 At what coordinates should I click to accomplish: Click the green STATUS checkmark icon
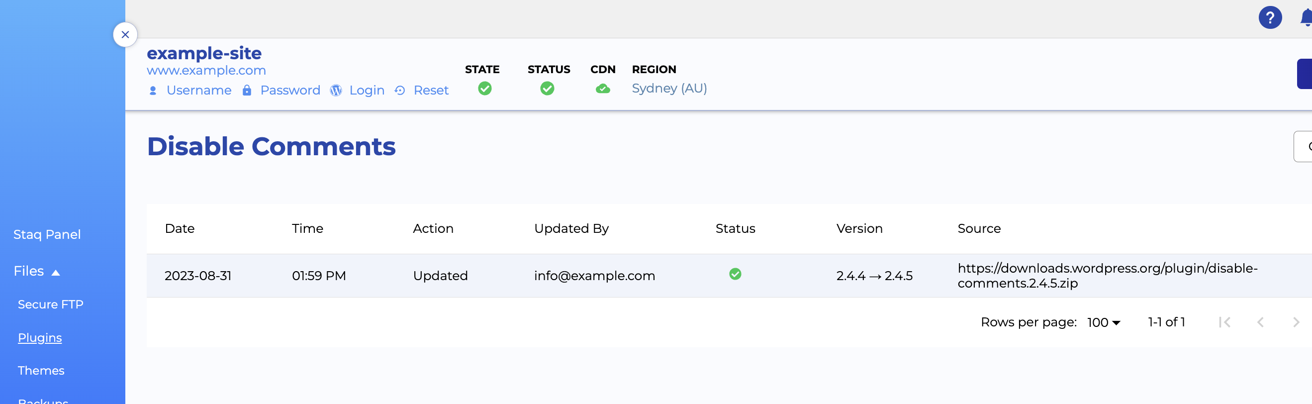point(547,89)
